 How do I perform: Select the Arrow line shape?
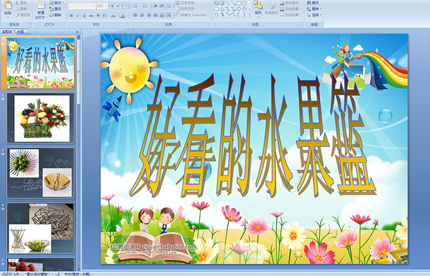[233, 3]
